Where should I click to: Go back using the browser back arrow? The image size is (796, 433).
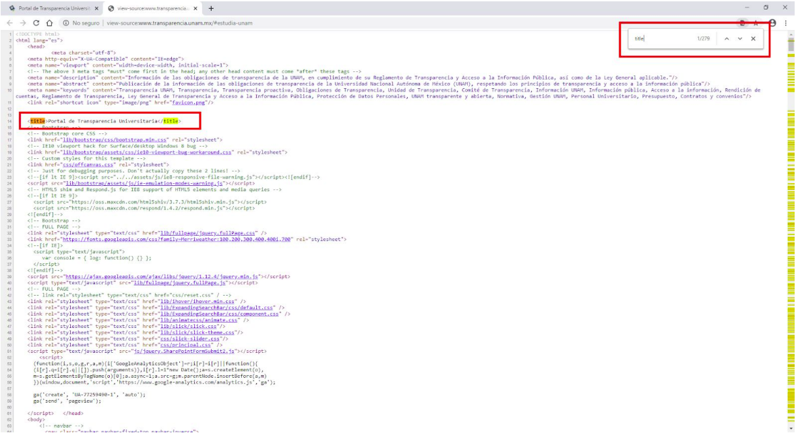(x=9, y=23)
